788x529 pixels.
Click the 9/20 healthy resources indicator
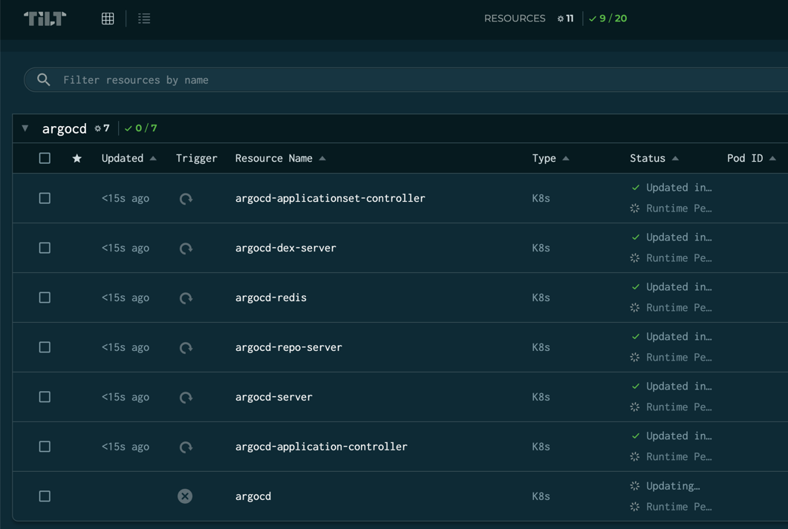pos(608,19)
